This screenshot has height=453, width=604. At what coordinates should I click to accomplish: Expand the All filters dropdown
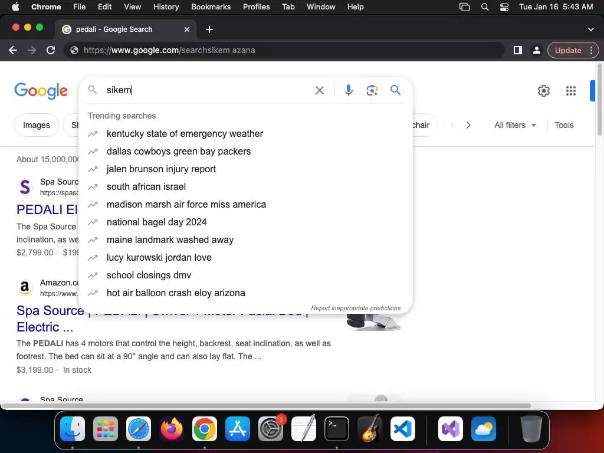(x=515, y=125)
